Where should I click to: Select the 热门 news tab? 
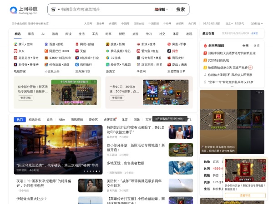coord(20,120)
